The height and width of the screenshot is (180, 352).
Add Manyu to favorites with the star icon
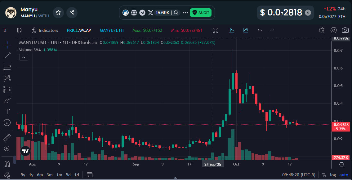click(x=58, y=13)
